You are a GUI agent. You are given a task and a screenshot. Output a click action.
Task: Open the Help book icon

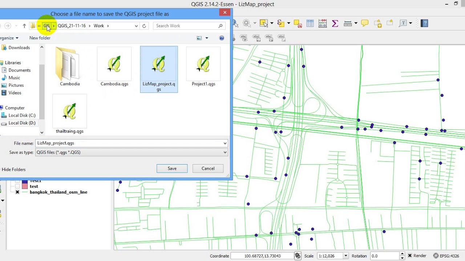(424, 23)
